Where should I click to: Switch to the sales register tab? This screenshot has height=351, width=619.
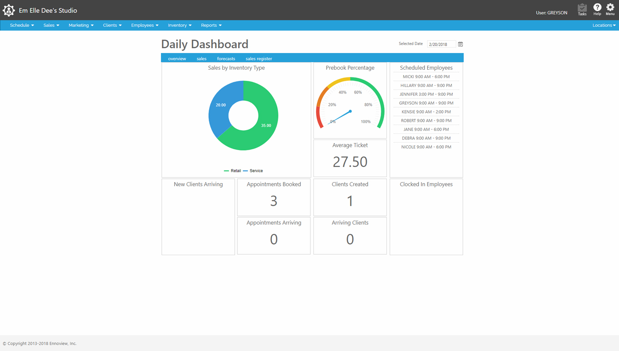[259, 59]
